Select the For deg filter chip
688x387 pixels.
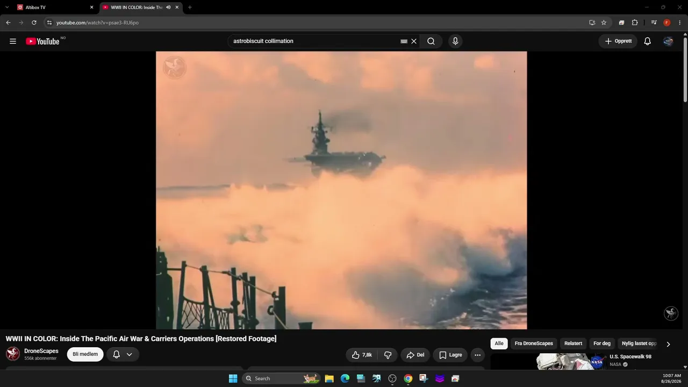602,343
